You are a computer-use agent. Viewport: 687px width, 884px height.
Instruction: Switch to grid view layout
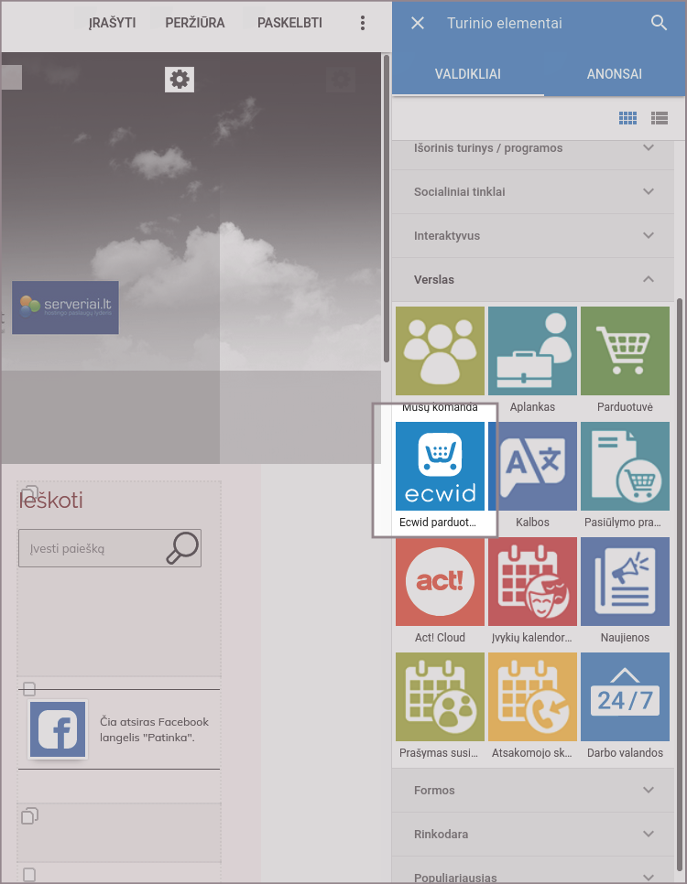(x=627, y=118)
